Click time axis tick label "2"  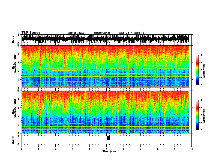click(x=56, y=149)
